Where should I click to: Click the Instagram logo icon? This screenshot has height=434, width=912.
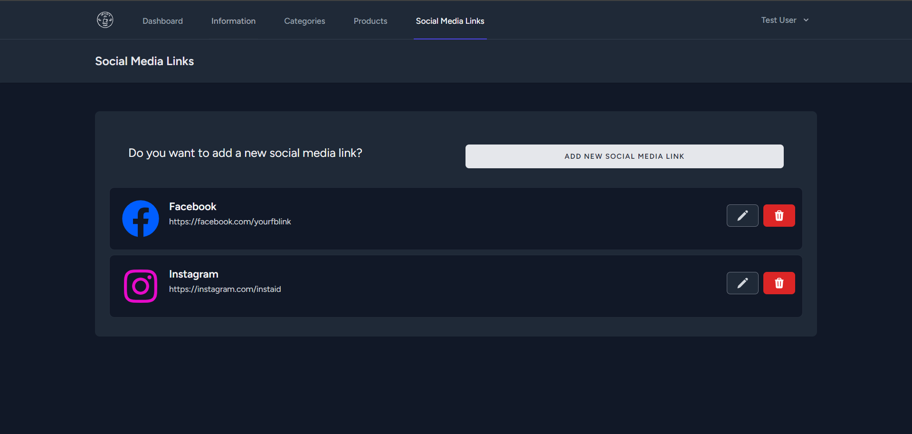(x=140, y=286)
